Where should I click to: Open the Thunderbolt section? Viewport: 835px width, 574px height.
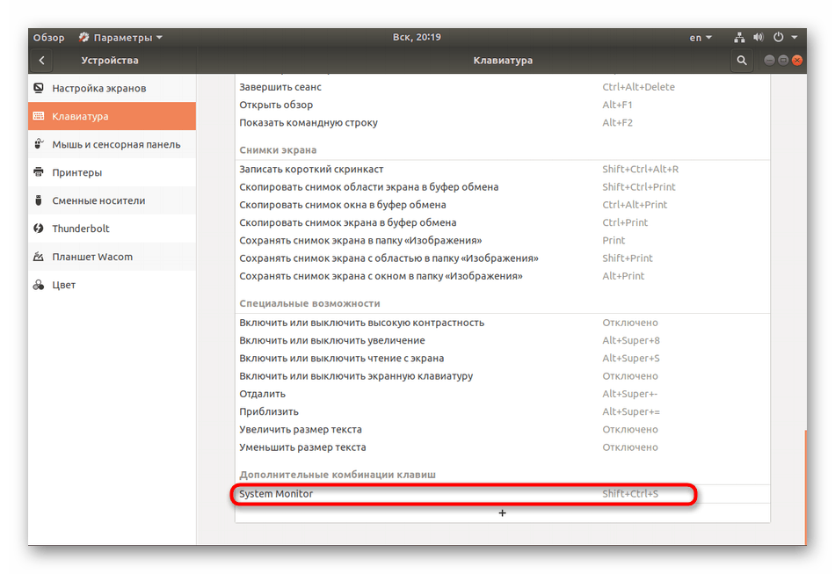coord(112,229)
